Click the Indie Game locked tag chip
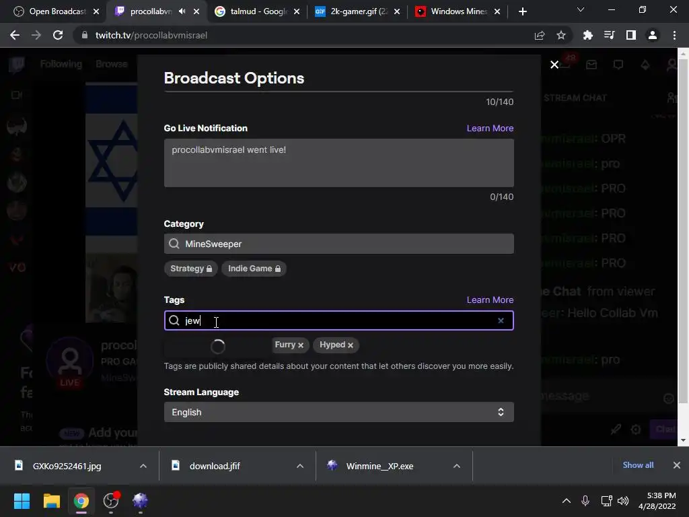The height and width of the screenshot is (517, 689). 254,269
